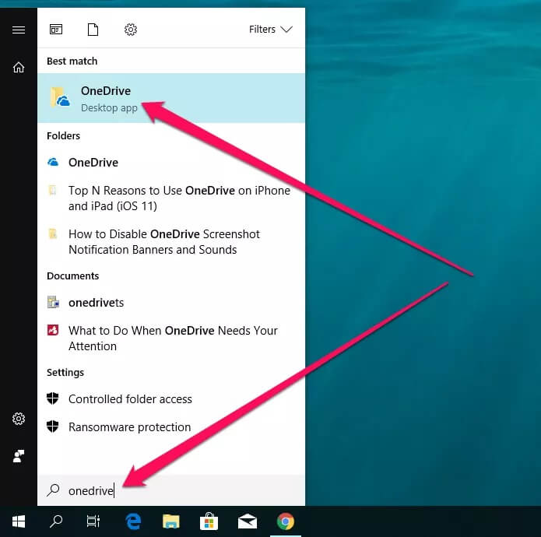The height and width of the screenshot is (537, 541).
Task: Open File Explorer from taskbar
Action: point(171,521)
